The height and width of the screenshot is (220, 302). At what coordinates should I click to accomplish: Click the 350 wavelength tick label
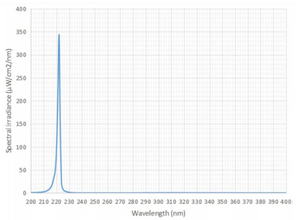(222, 202)
